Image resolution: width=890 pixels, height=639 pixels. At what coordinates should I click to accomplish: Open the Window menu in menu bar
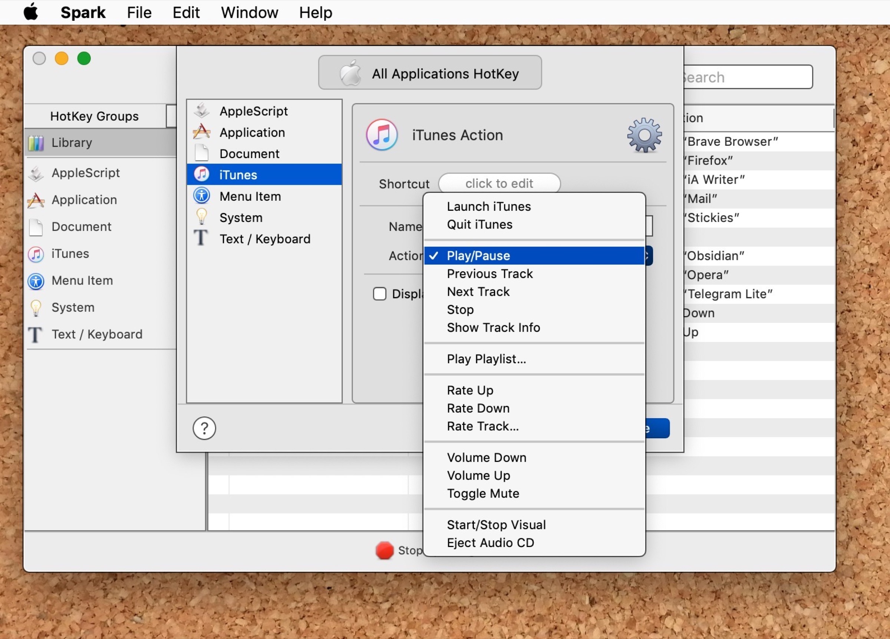(x=249, y=13)
